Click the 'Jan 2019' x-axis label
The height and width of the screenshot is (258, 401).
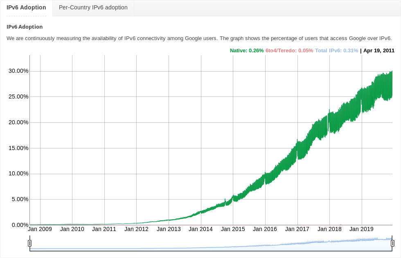(x=361, y=229)
